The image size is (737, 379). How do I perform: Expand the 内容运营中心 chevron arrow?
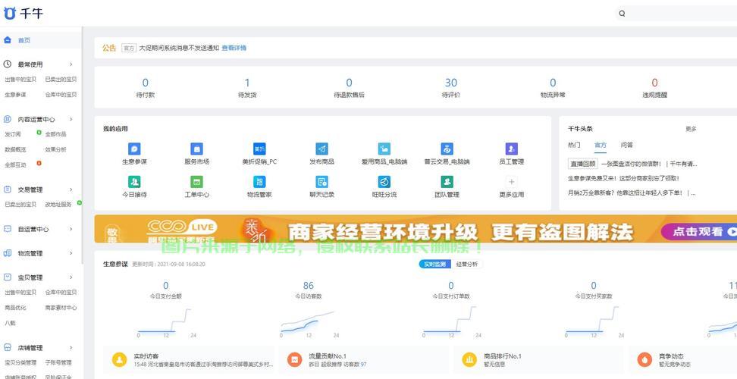point(71,119)
